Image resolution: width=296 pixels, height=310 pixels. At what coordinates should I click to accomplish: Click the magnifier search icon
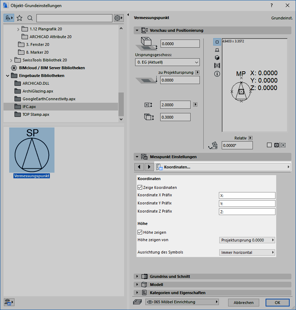click(x=30, y=18)
